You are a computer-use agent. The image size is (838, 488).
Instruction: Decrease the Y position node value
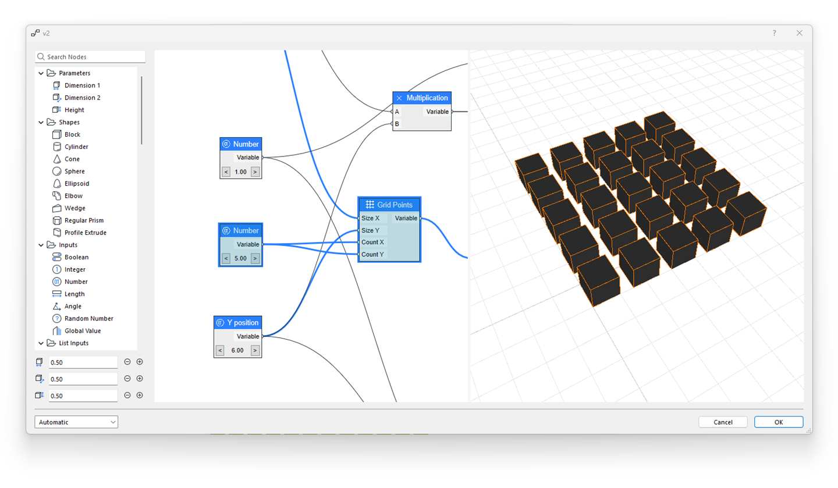click(x=220, y=350)
